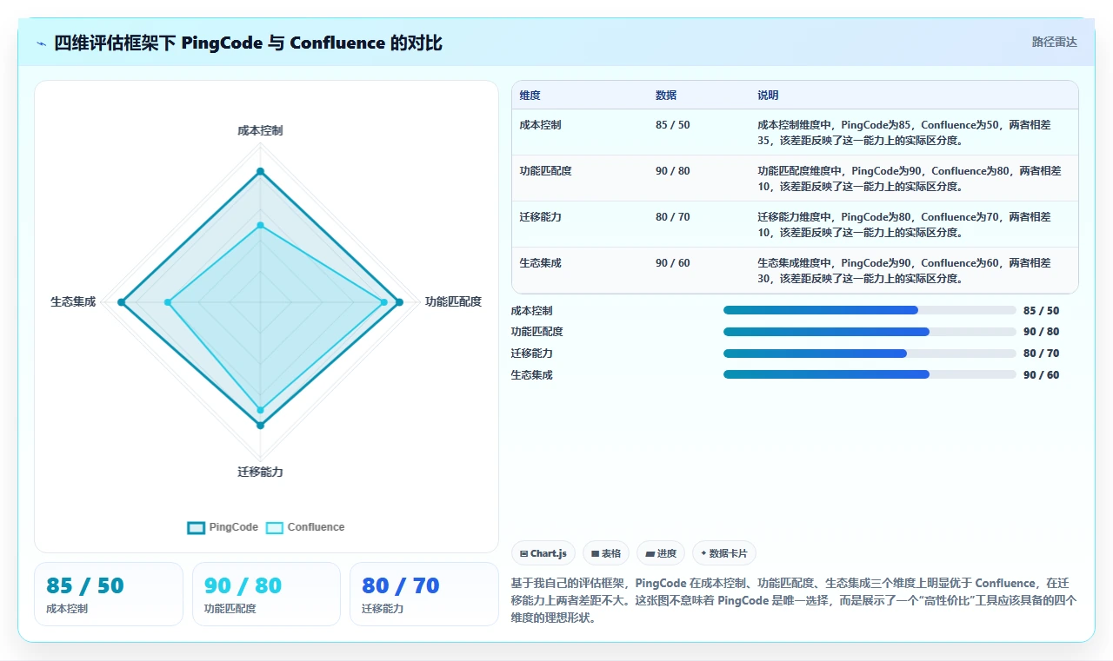1113x661 pixels.
Task: Click the 功能匹配度 radar axis label
Action: [x=453, y=302]
